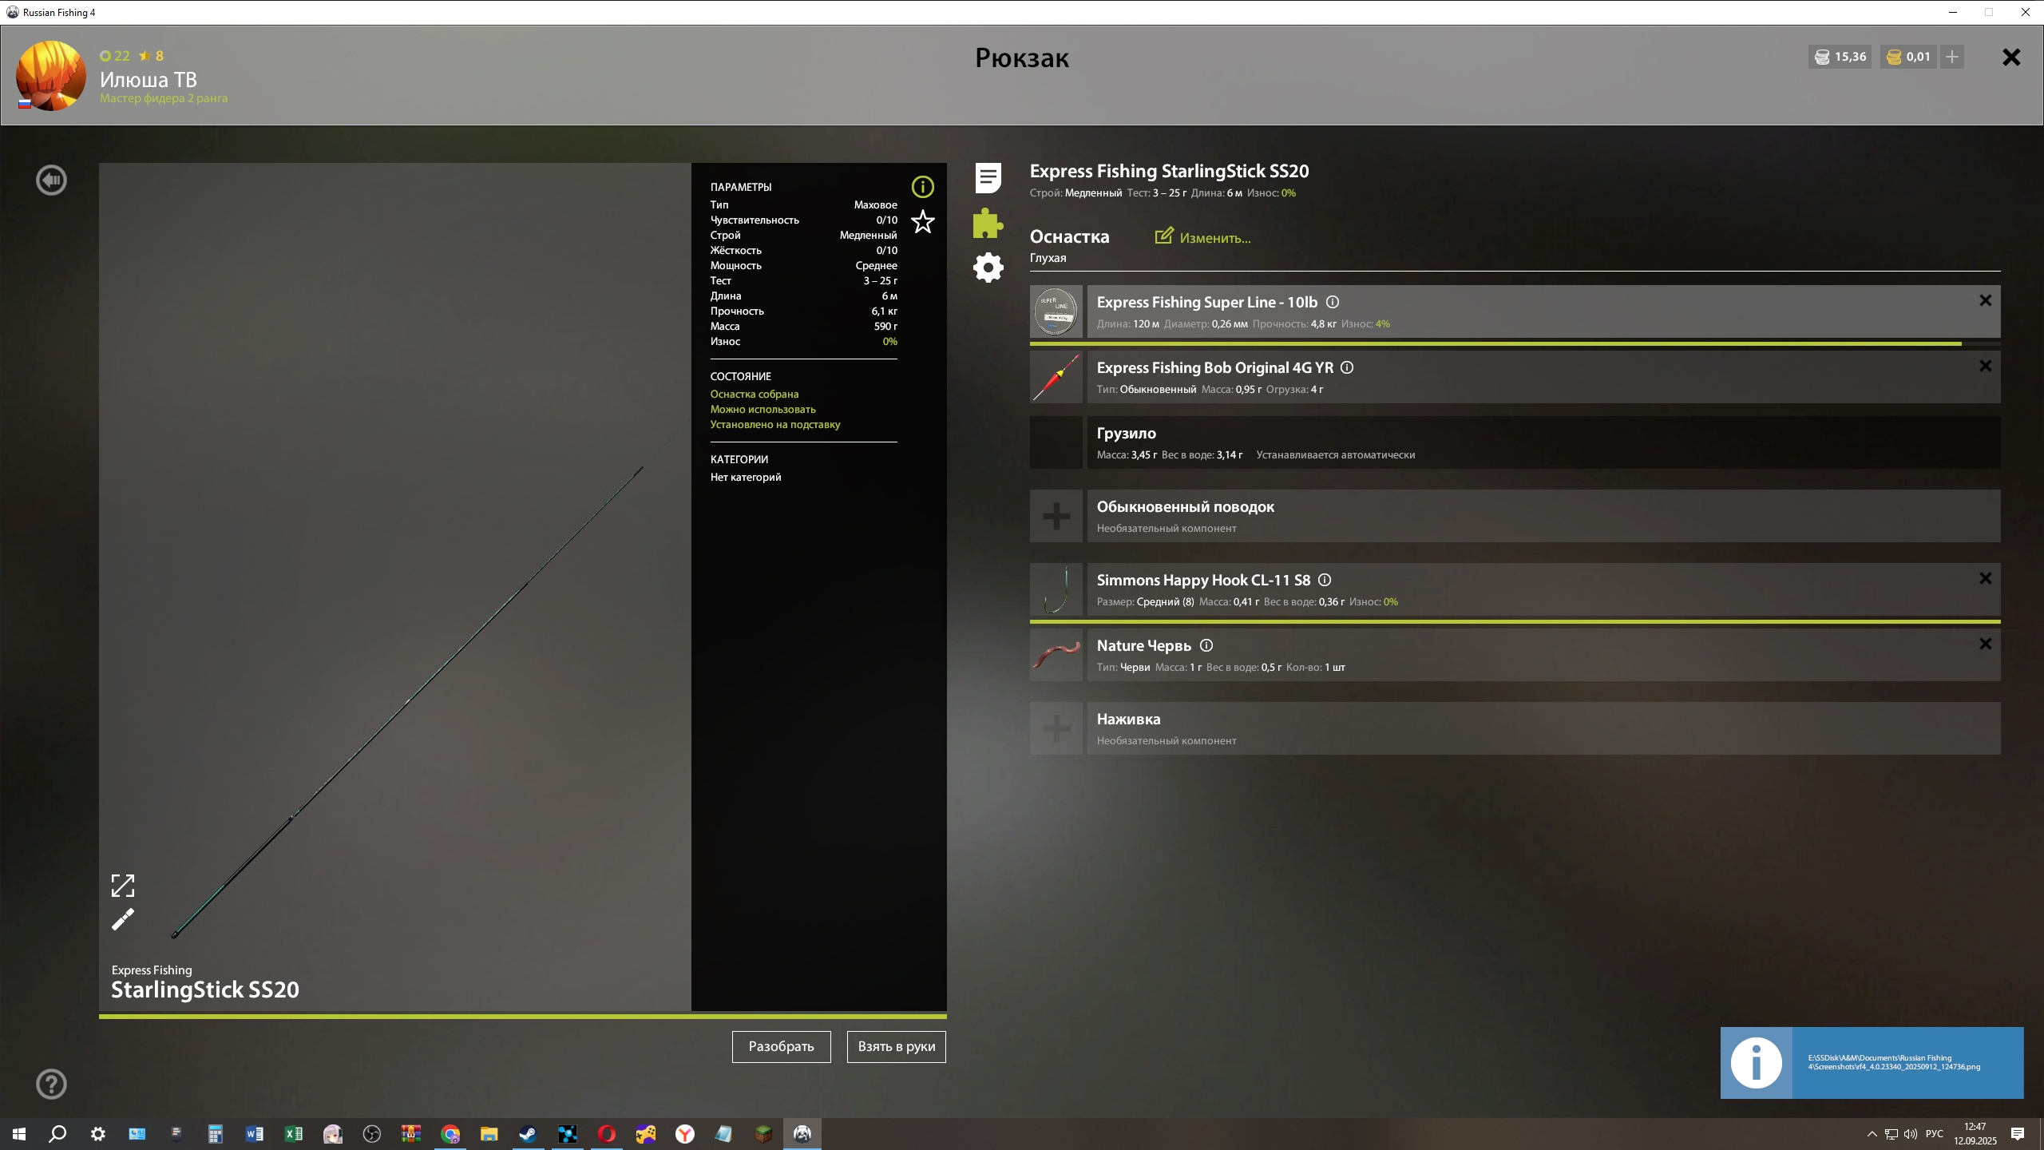Click the rod title Express Fishing StarlingStick SS20
The image size is (2044, 1150).
[x=1169, y=171]
